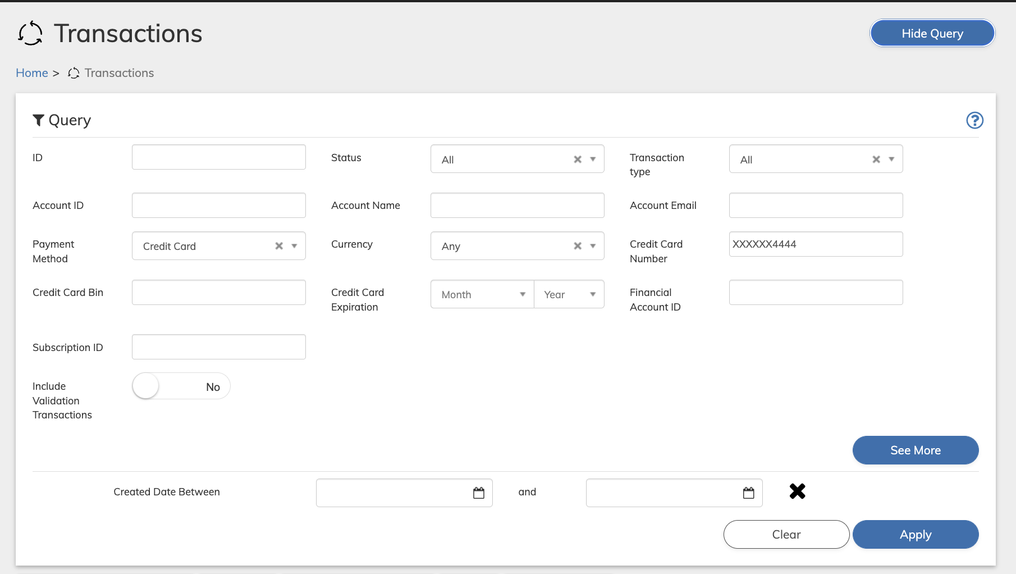The image size is (1016, 574).
Task: Open the query help question-mark icon
Action: tap(974, 120)
